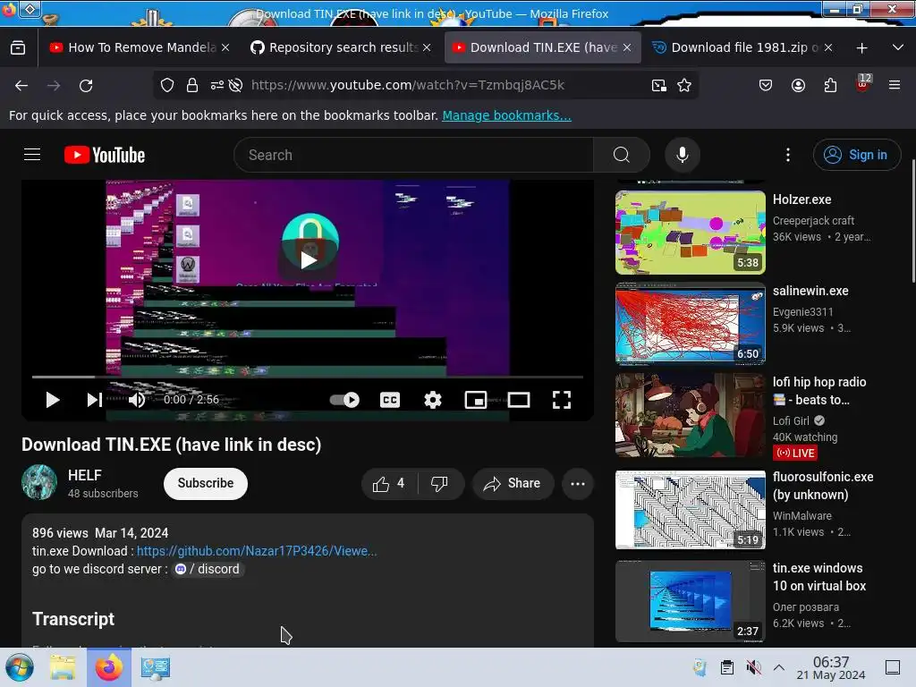Screen dimensions: 916x687
Task: Click Sign in button
Action: (x=856, y=155)
